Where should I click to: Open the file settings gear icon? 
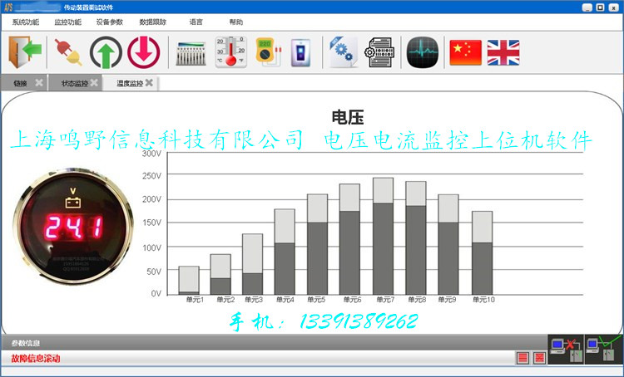tap(342, 51)
